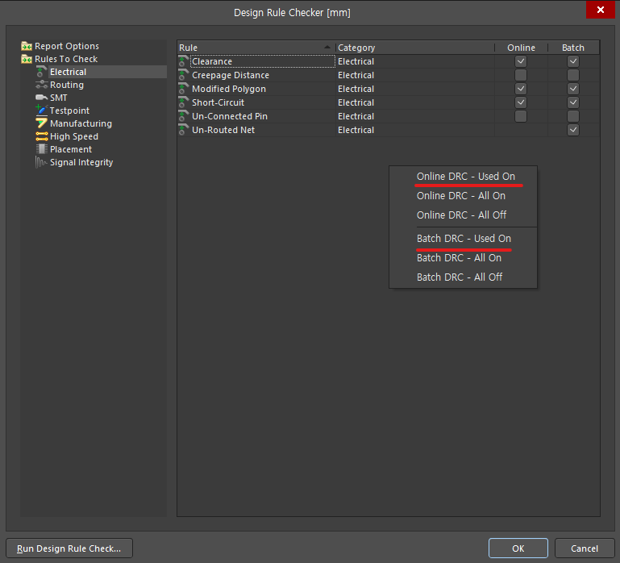Click the Clearance rule icon
The width and height of the screenshot is (620, 563).
tap(183, 61)
